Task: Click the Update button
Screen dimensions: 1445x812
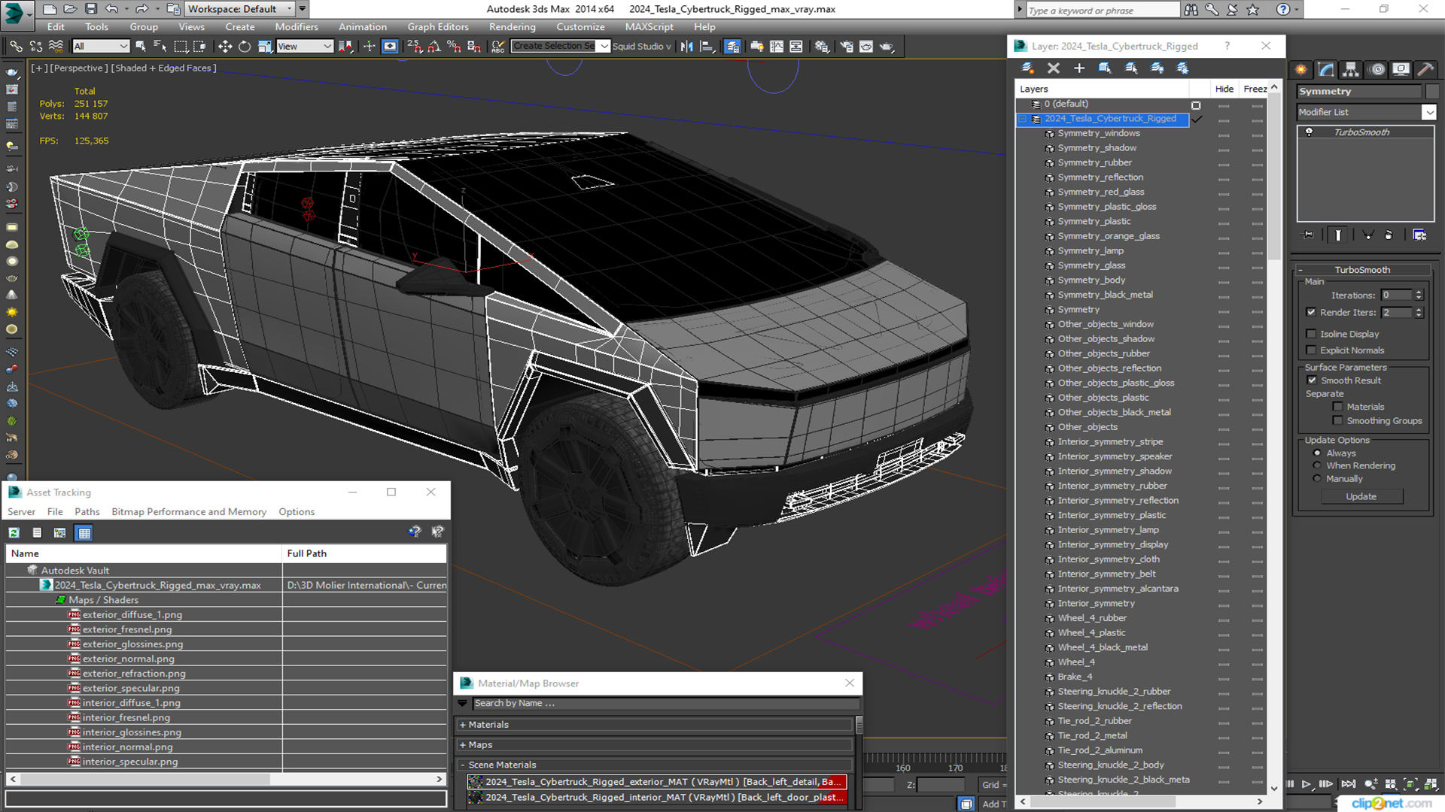Action: coord(1361,497)
